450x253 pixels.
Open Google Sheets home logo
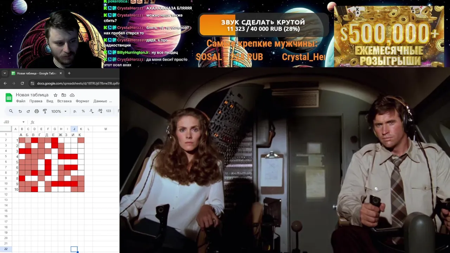point(9,98)
